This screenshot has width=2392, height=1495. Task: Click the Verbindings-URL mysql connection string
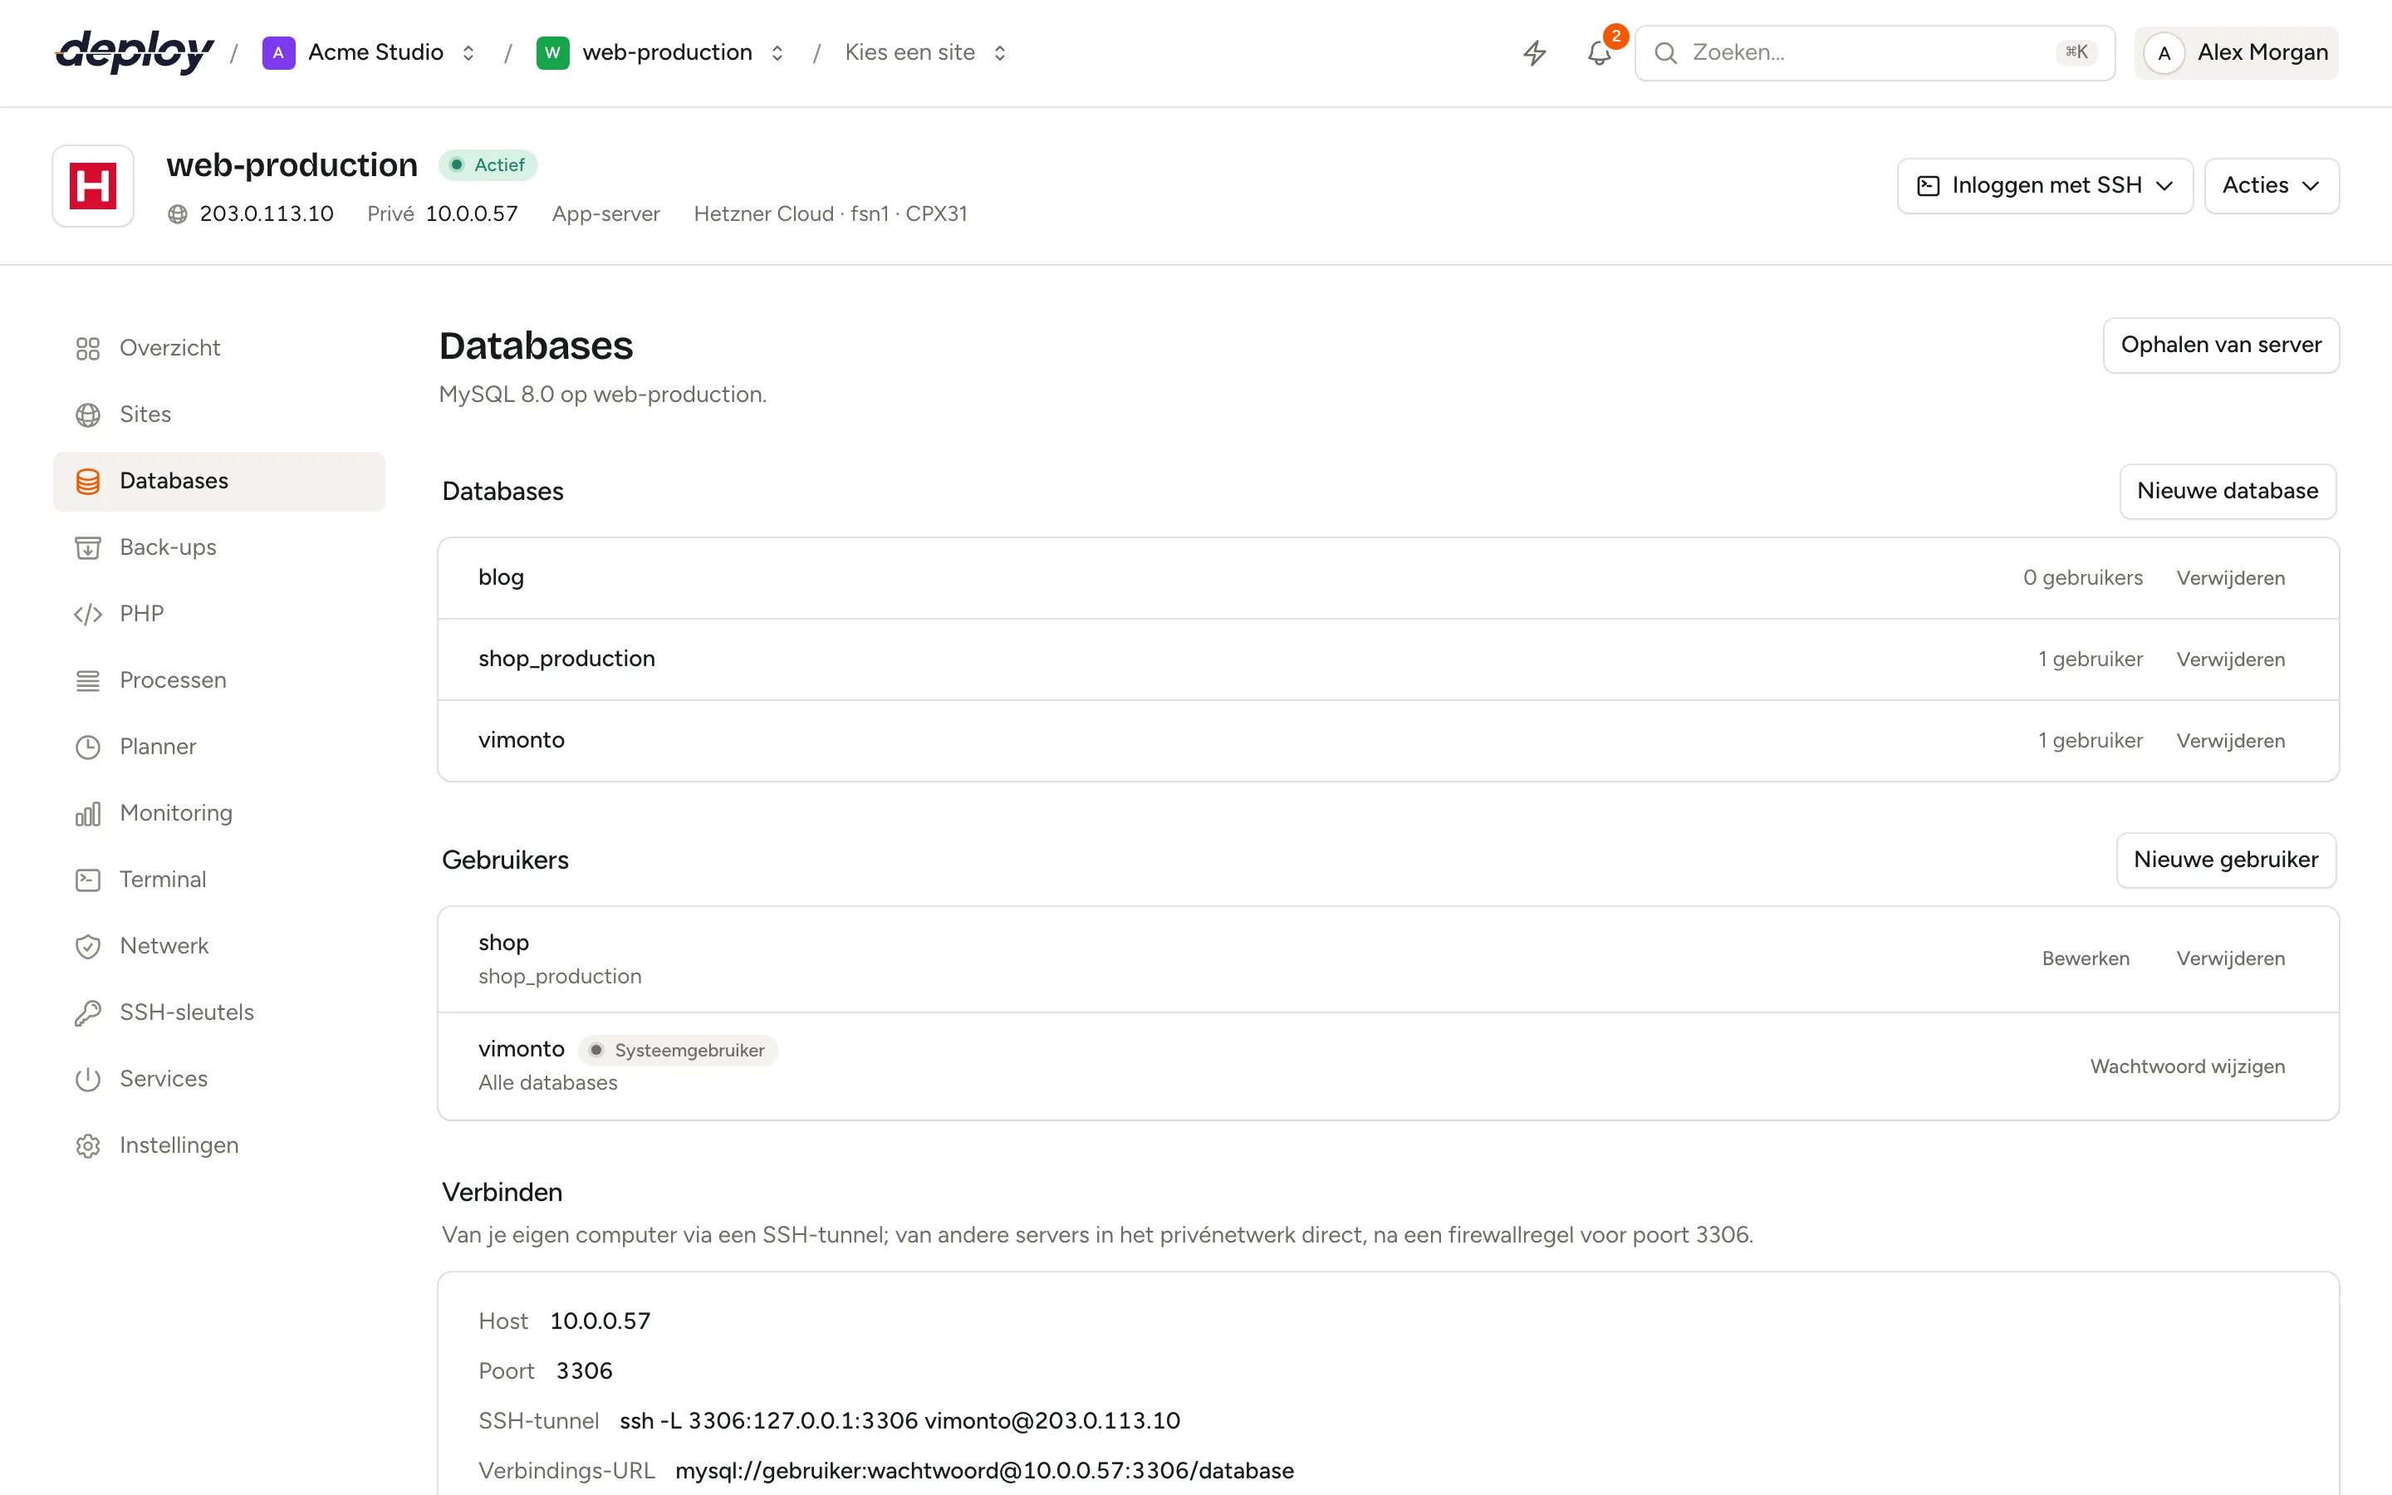point(984,1471)
